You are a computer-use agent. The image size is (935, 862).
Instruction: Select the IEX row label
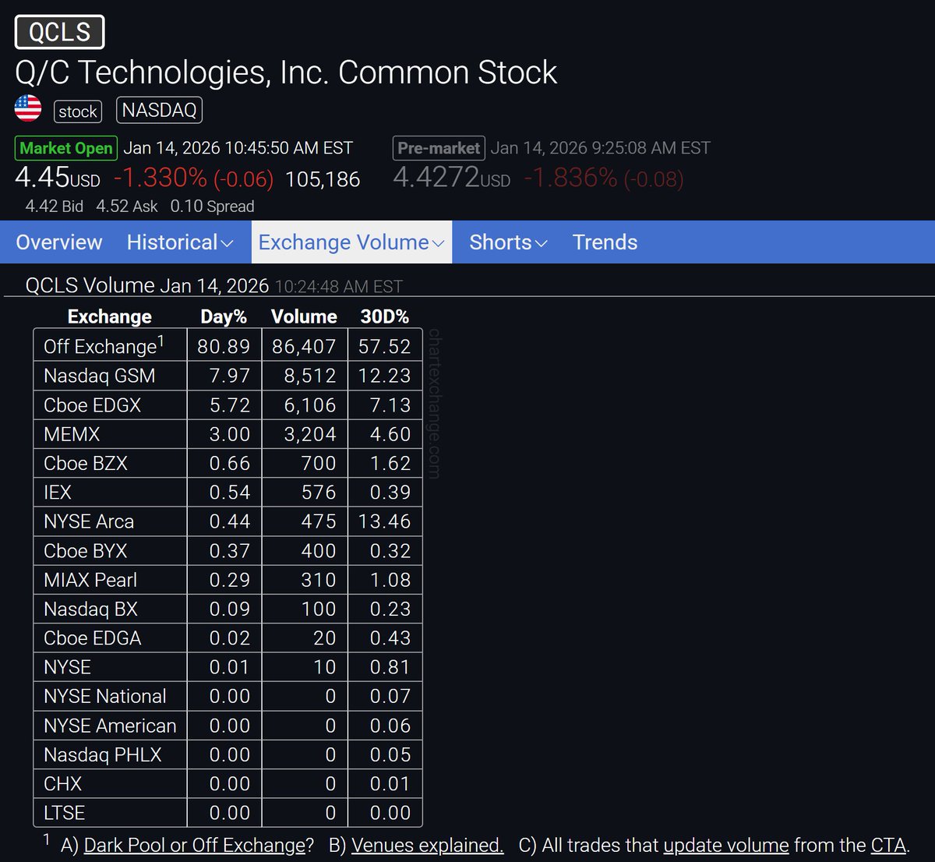(x=58, y=493)
